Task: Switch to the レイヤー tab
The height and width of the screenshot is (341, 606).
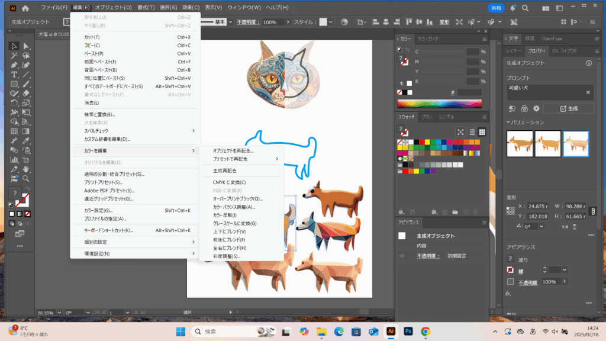Action: pyautogui.click(x=514, y=51)
